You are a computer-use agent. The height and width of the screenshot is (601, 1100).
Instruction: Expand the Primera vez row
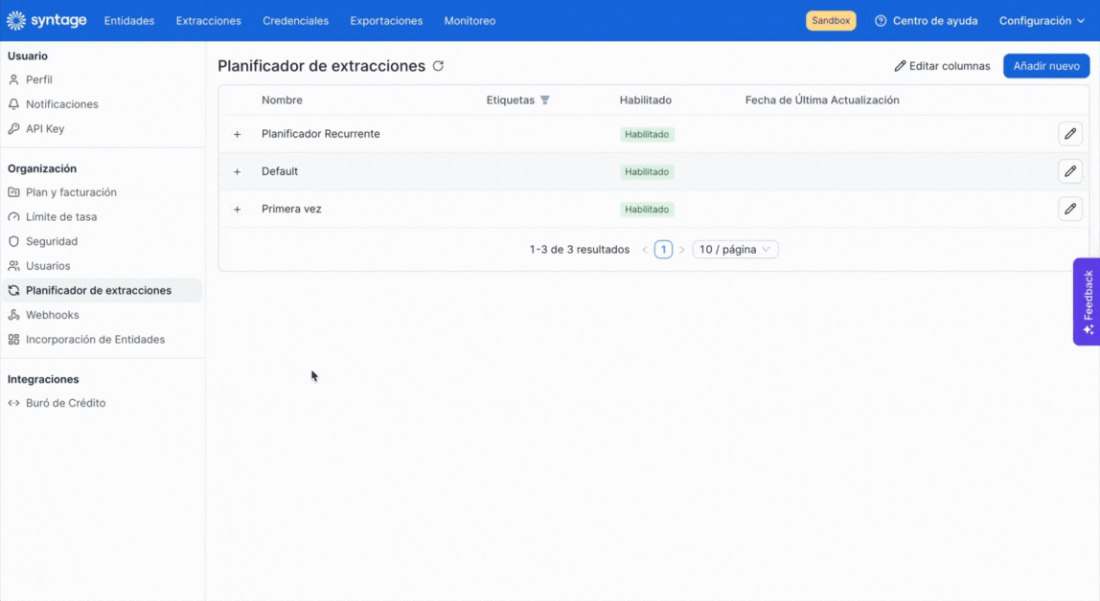(x=237, y=210)
